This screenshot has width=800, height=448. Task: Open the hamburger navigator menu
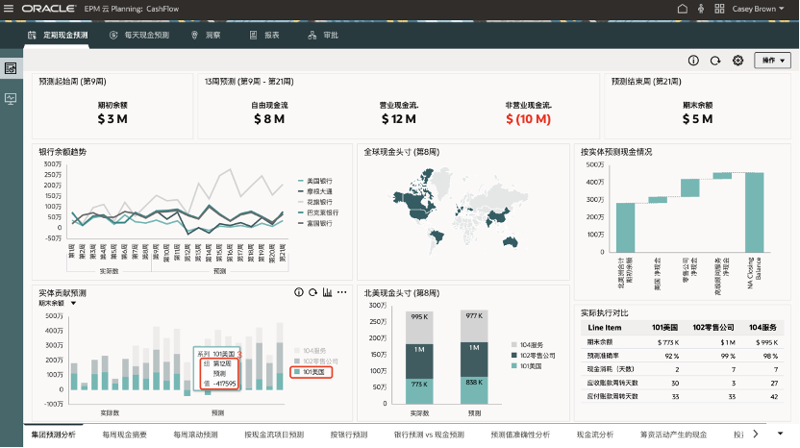coord(8,8)
